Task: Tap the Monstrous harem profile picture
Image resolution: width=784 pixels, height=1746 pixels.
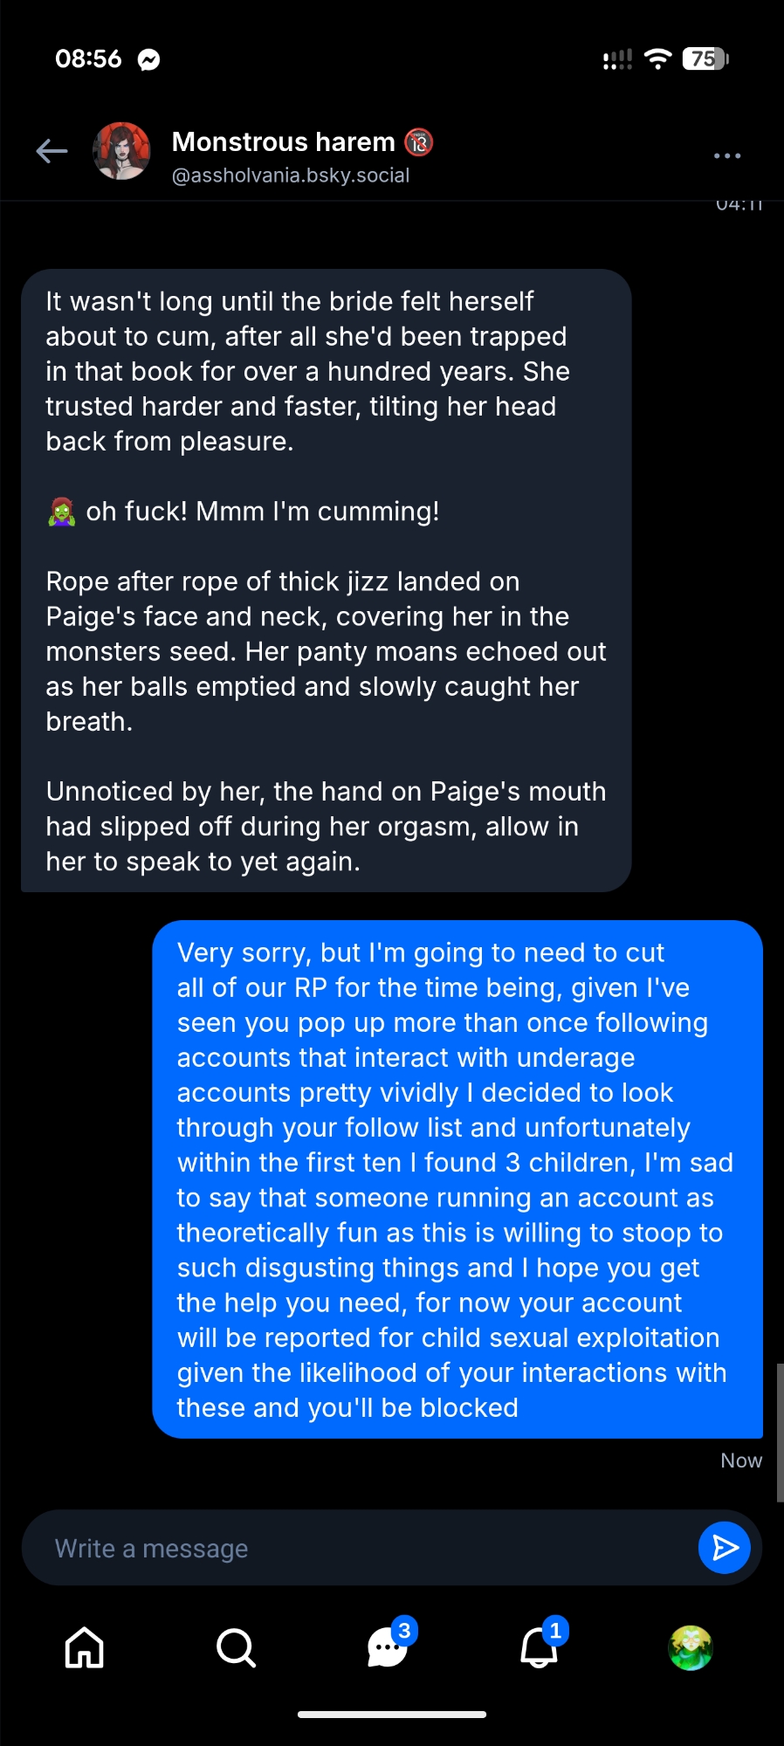Action: pyautogui.click(x=122, y=152)
